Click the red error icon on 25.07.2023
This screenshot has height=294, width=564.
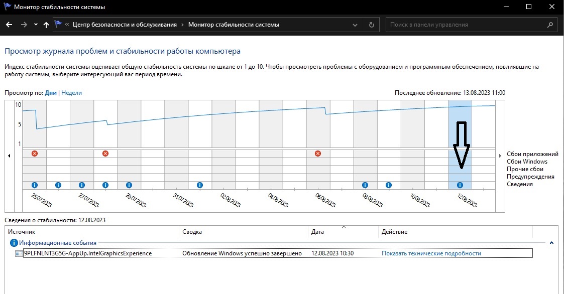click(x=35, y=153)
